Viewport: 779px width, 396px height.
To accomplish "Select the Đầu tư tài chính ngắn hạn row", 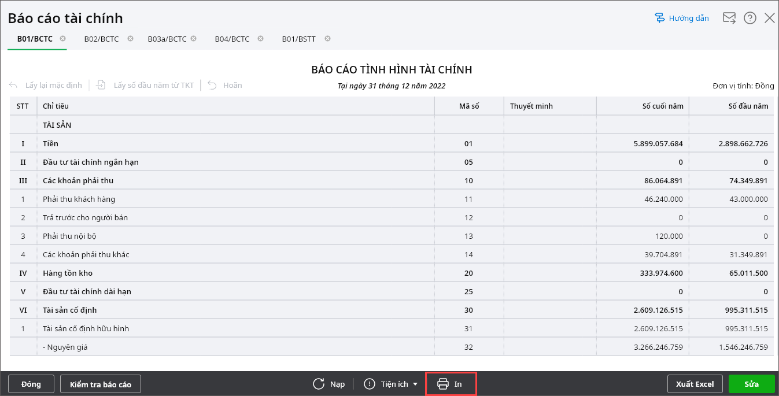I will point(391,162).
